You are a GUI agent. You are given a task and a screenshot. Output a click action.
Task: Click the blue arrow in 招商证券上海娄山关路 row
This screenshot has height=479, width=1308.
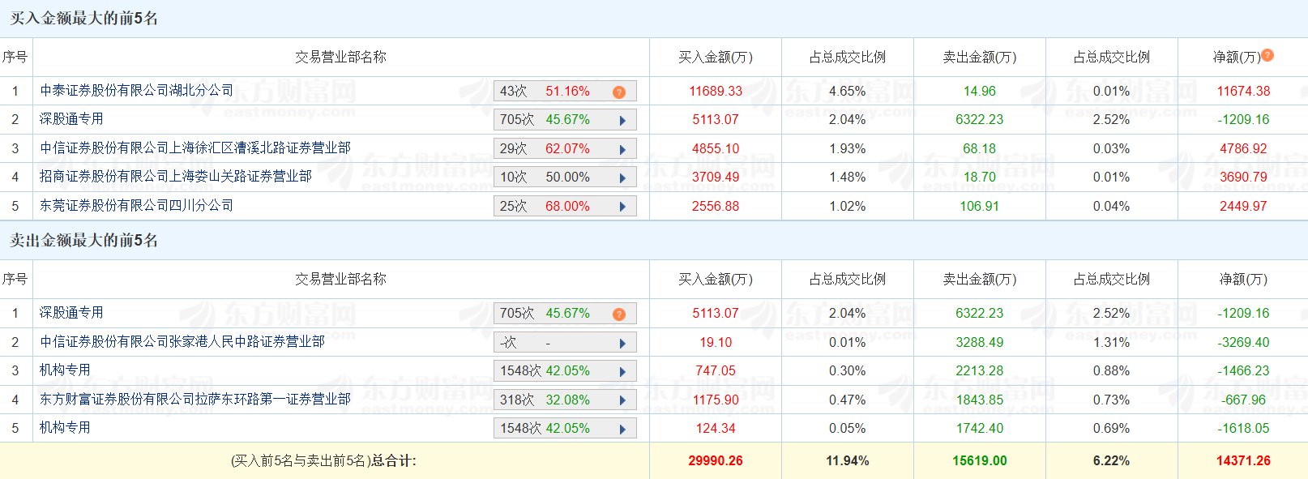(x=622, y=177)
